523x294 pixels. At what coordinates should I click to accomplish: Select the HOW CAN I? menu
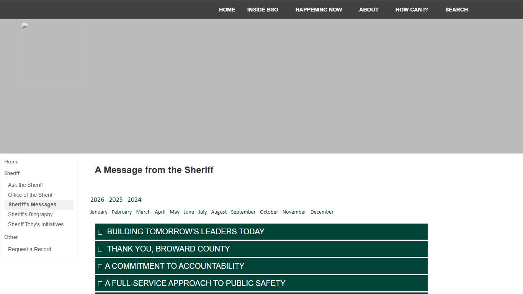click(412, 10)
